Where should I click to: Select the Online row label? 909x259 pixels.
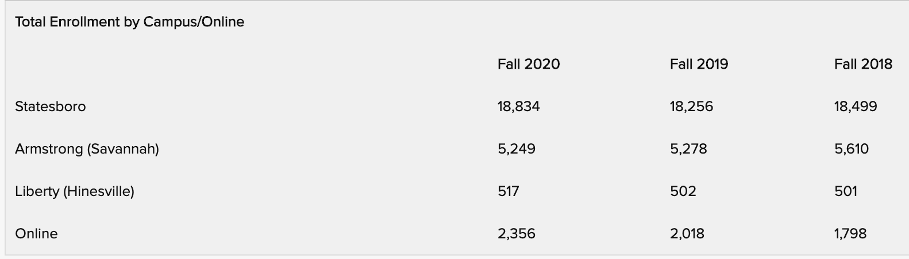tap(36, 234)
